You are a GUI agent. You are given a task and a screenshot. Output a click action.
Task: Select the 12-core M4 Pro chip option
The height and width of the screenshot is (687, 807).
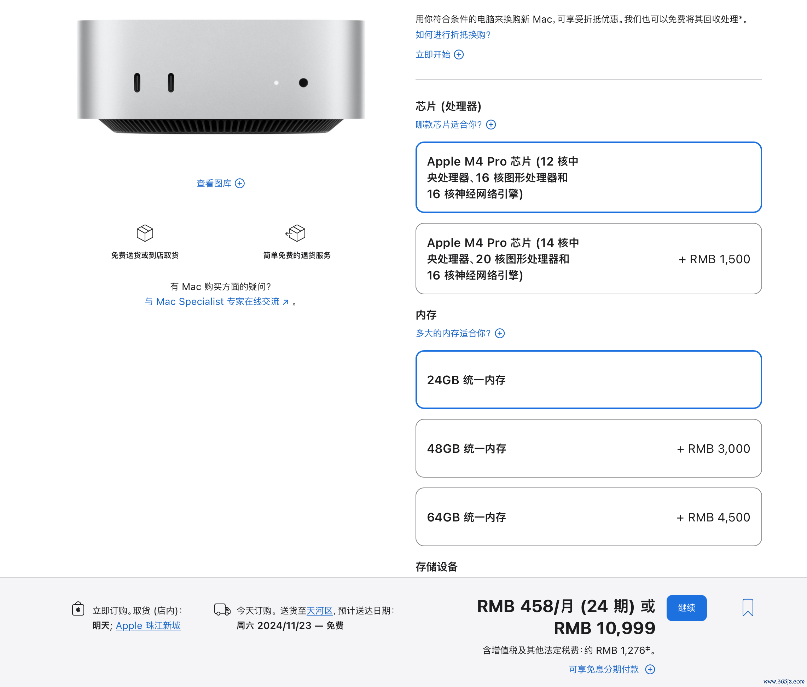[x=588, y=177]
